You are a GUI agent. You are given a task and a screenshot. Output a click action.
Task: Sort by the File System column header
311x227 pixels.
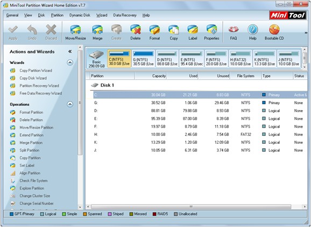coord(245,76)
